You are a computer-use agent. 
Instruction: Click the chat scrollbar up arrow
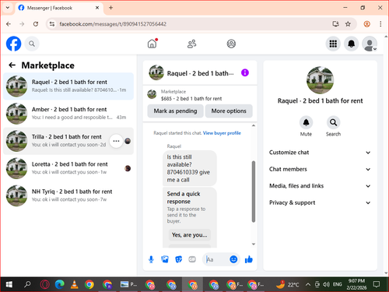(x=254, y=125)
